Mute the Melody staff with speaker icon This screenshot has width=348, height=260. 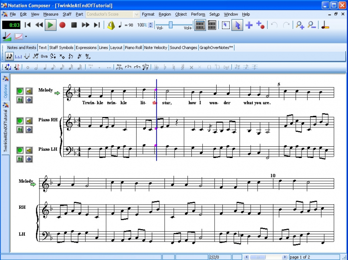click(29, 91)
